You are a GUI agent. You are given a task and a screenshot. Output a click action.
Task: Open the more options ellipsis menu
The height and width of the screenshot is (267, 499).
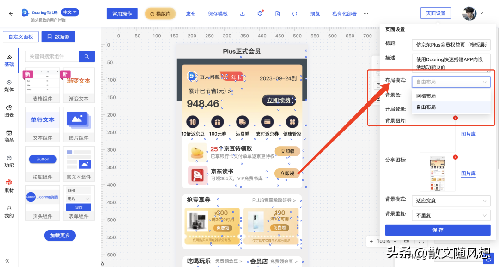click(366, 14)
